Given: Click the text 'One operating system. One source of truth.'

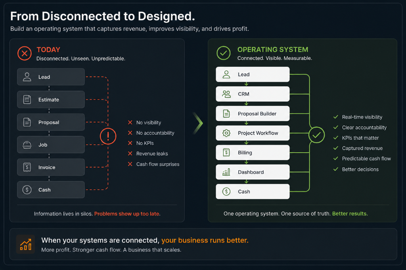Looking at the screenshot, I should click(277, 213).
